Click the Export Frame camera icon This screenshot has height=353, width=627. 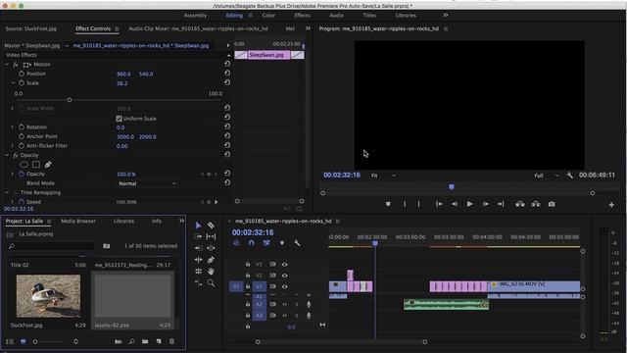coord(552,204)
